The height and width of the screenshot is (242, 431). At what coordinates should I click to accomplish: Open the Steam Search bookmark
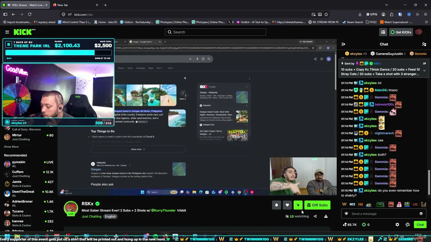click(353, 22)
